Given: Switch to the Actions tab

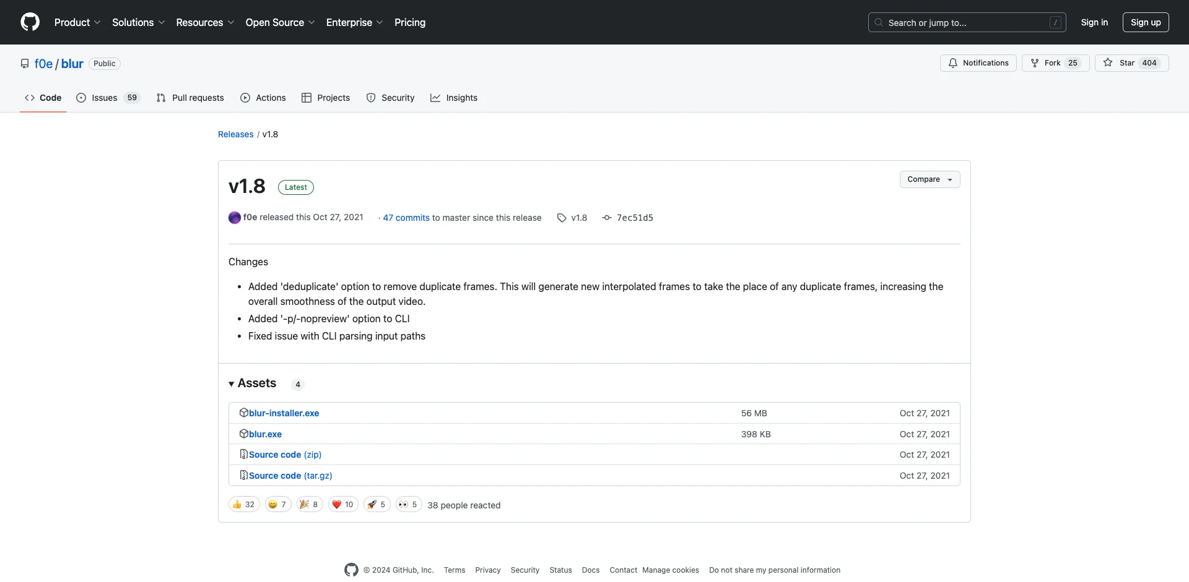Looking at the screenshot, I should click(x=263, y=98).
